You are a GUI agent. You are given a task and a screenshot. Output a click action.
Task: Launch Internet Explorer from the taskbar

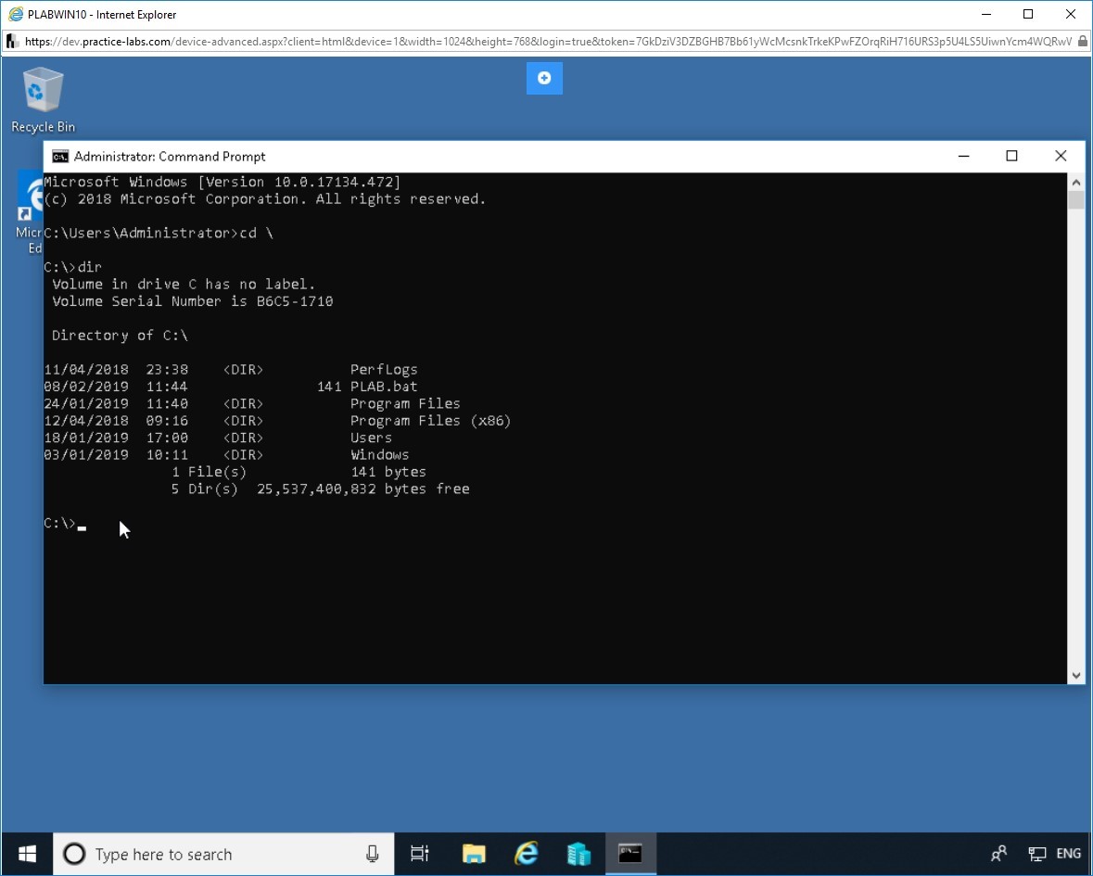click(527, 854)
